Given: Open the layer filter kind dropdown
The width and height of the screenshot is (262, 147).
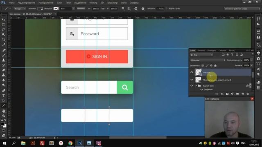Looking at the screenshot, I should tap(201, 55).
